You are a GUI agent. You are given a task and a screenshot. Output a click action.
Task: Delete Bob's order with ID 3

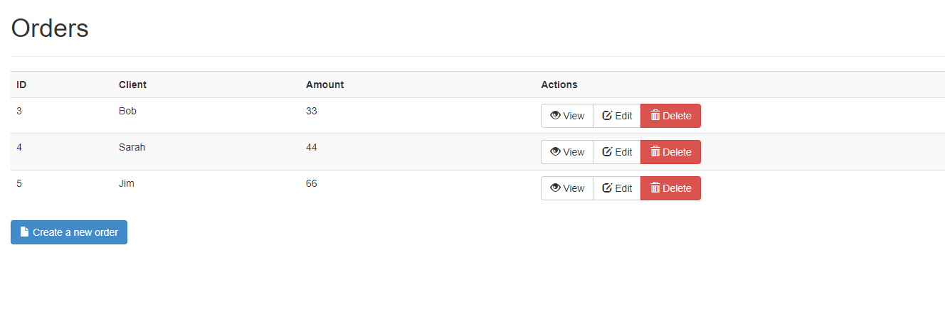[x=670, y=116]
